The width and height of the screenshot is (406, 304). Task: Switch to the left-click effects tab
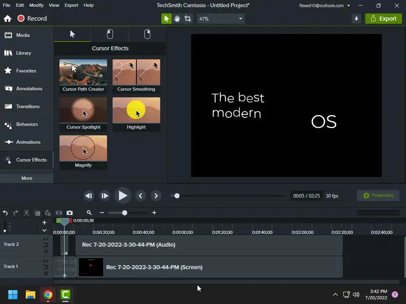click(x=110, y=34)
